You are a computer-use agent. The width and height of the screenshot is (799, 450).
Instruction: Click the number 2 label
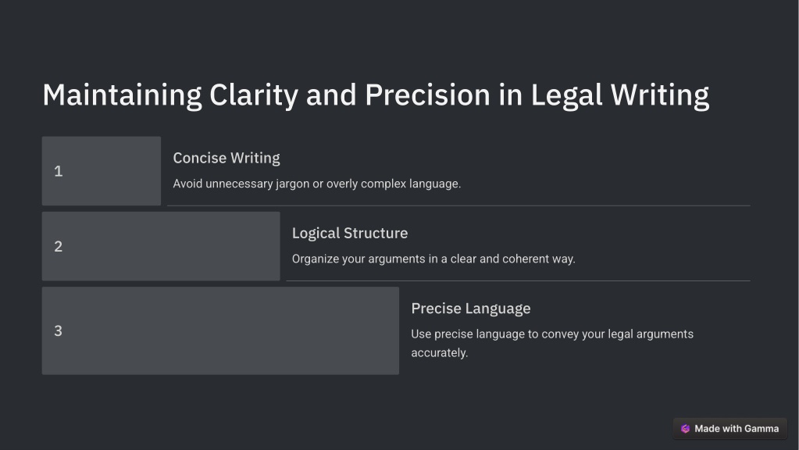click(x=58, y=247)
